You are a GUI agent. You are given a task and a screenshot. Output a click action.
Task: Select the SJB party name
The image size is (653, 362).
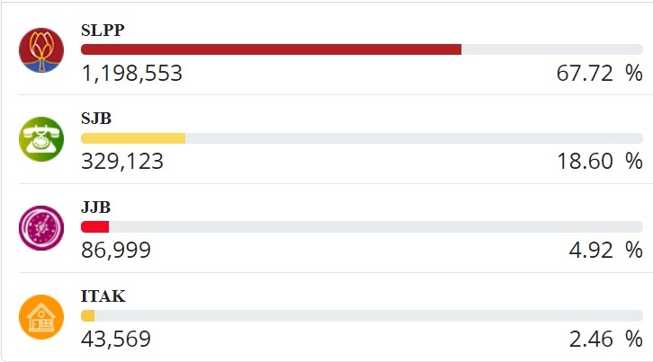(x=96, y=119)
